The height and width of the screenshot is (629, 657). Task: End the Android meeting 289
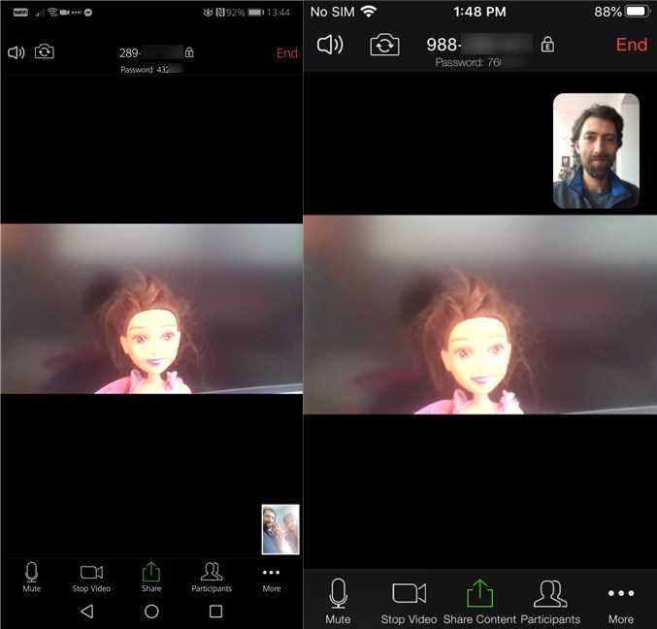[x=287, y=53]
